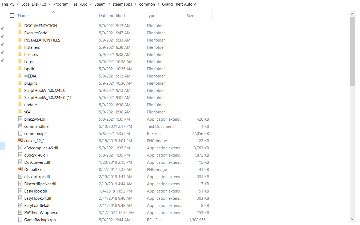
Task: Select the 'ScriptHookV_1.0.2245.0 (1)' folder name
Action: pos(48,97)
